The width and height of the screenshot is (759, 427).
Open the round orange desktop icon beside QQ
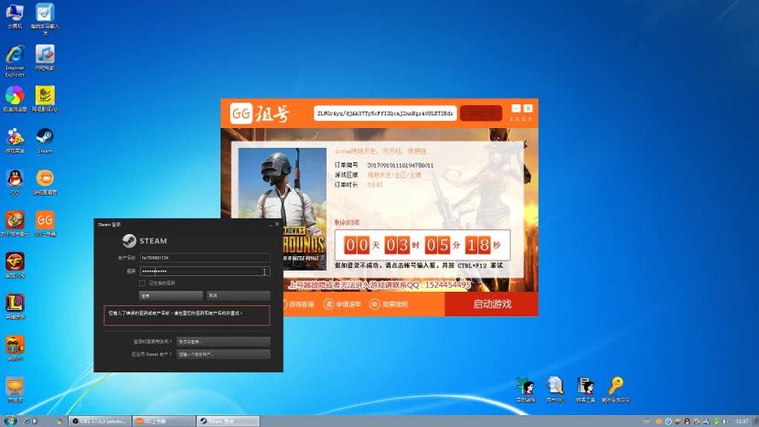tap(44, 182)
